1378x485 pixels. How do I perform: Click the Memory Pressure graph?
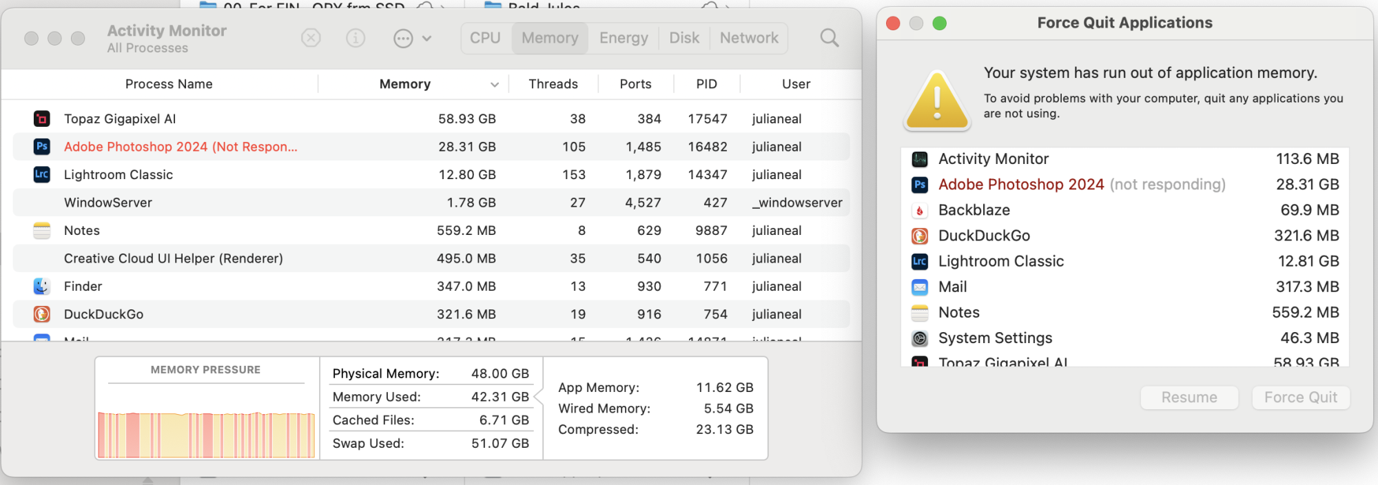coord(206,434)
